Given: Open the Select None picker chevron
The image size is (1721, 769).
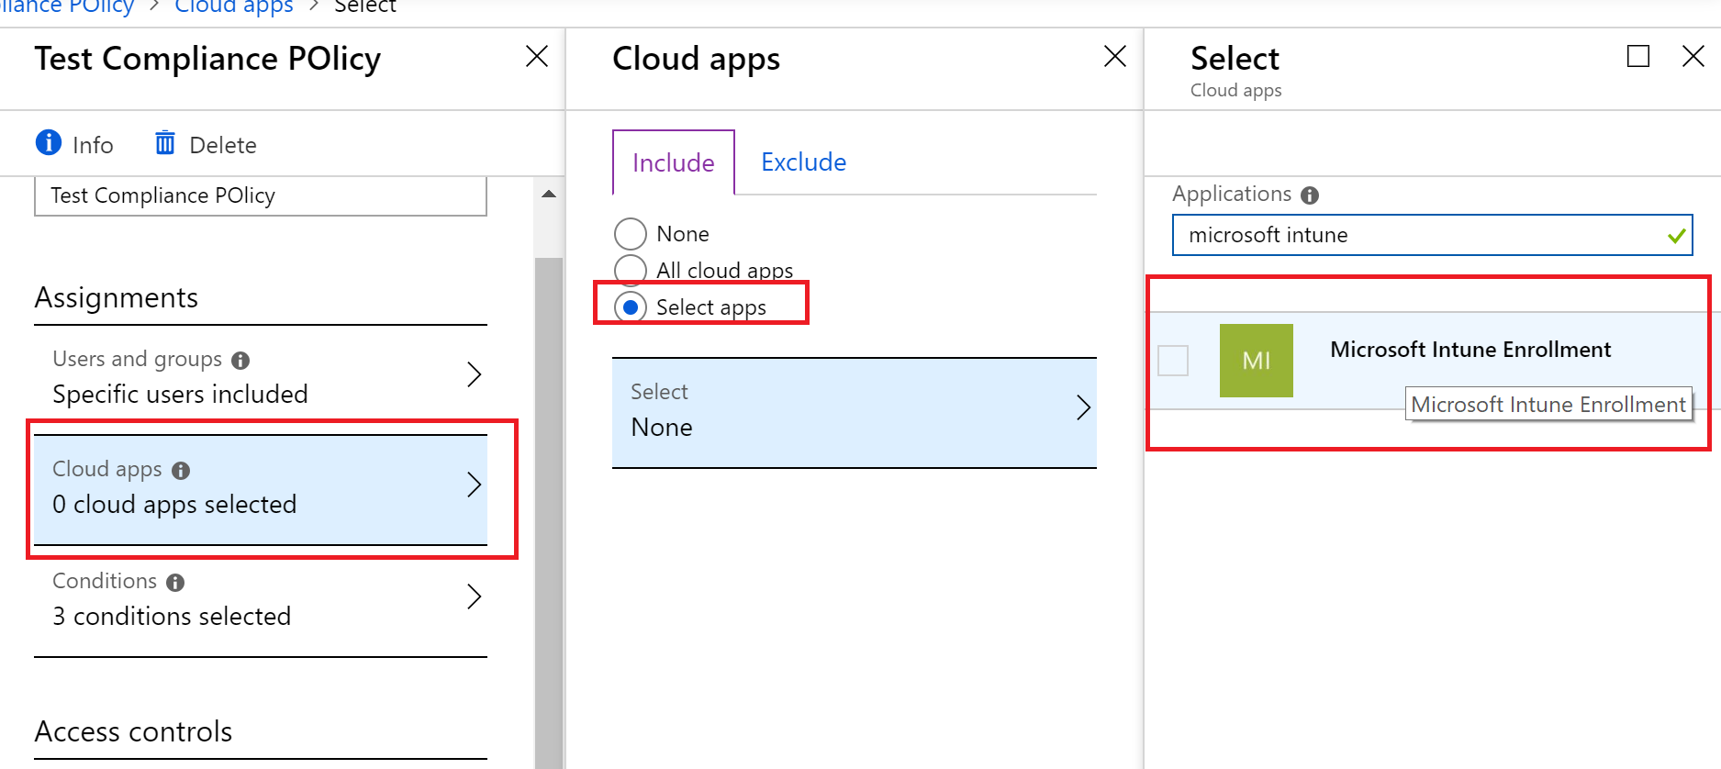Looking at the screenshot, I should pos(1083,407).
